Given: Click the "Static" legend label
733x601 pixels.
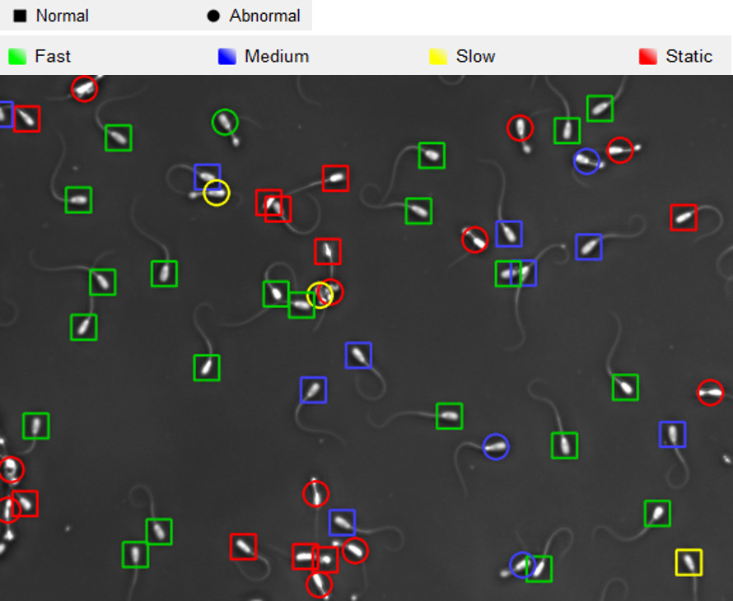Looking at the screenshot, I should coord(689,56).
